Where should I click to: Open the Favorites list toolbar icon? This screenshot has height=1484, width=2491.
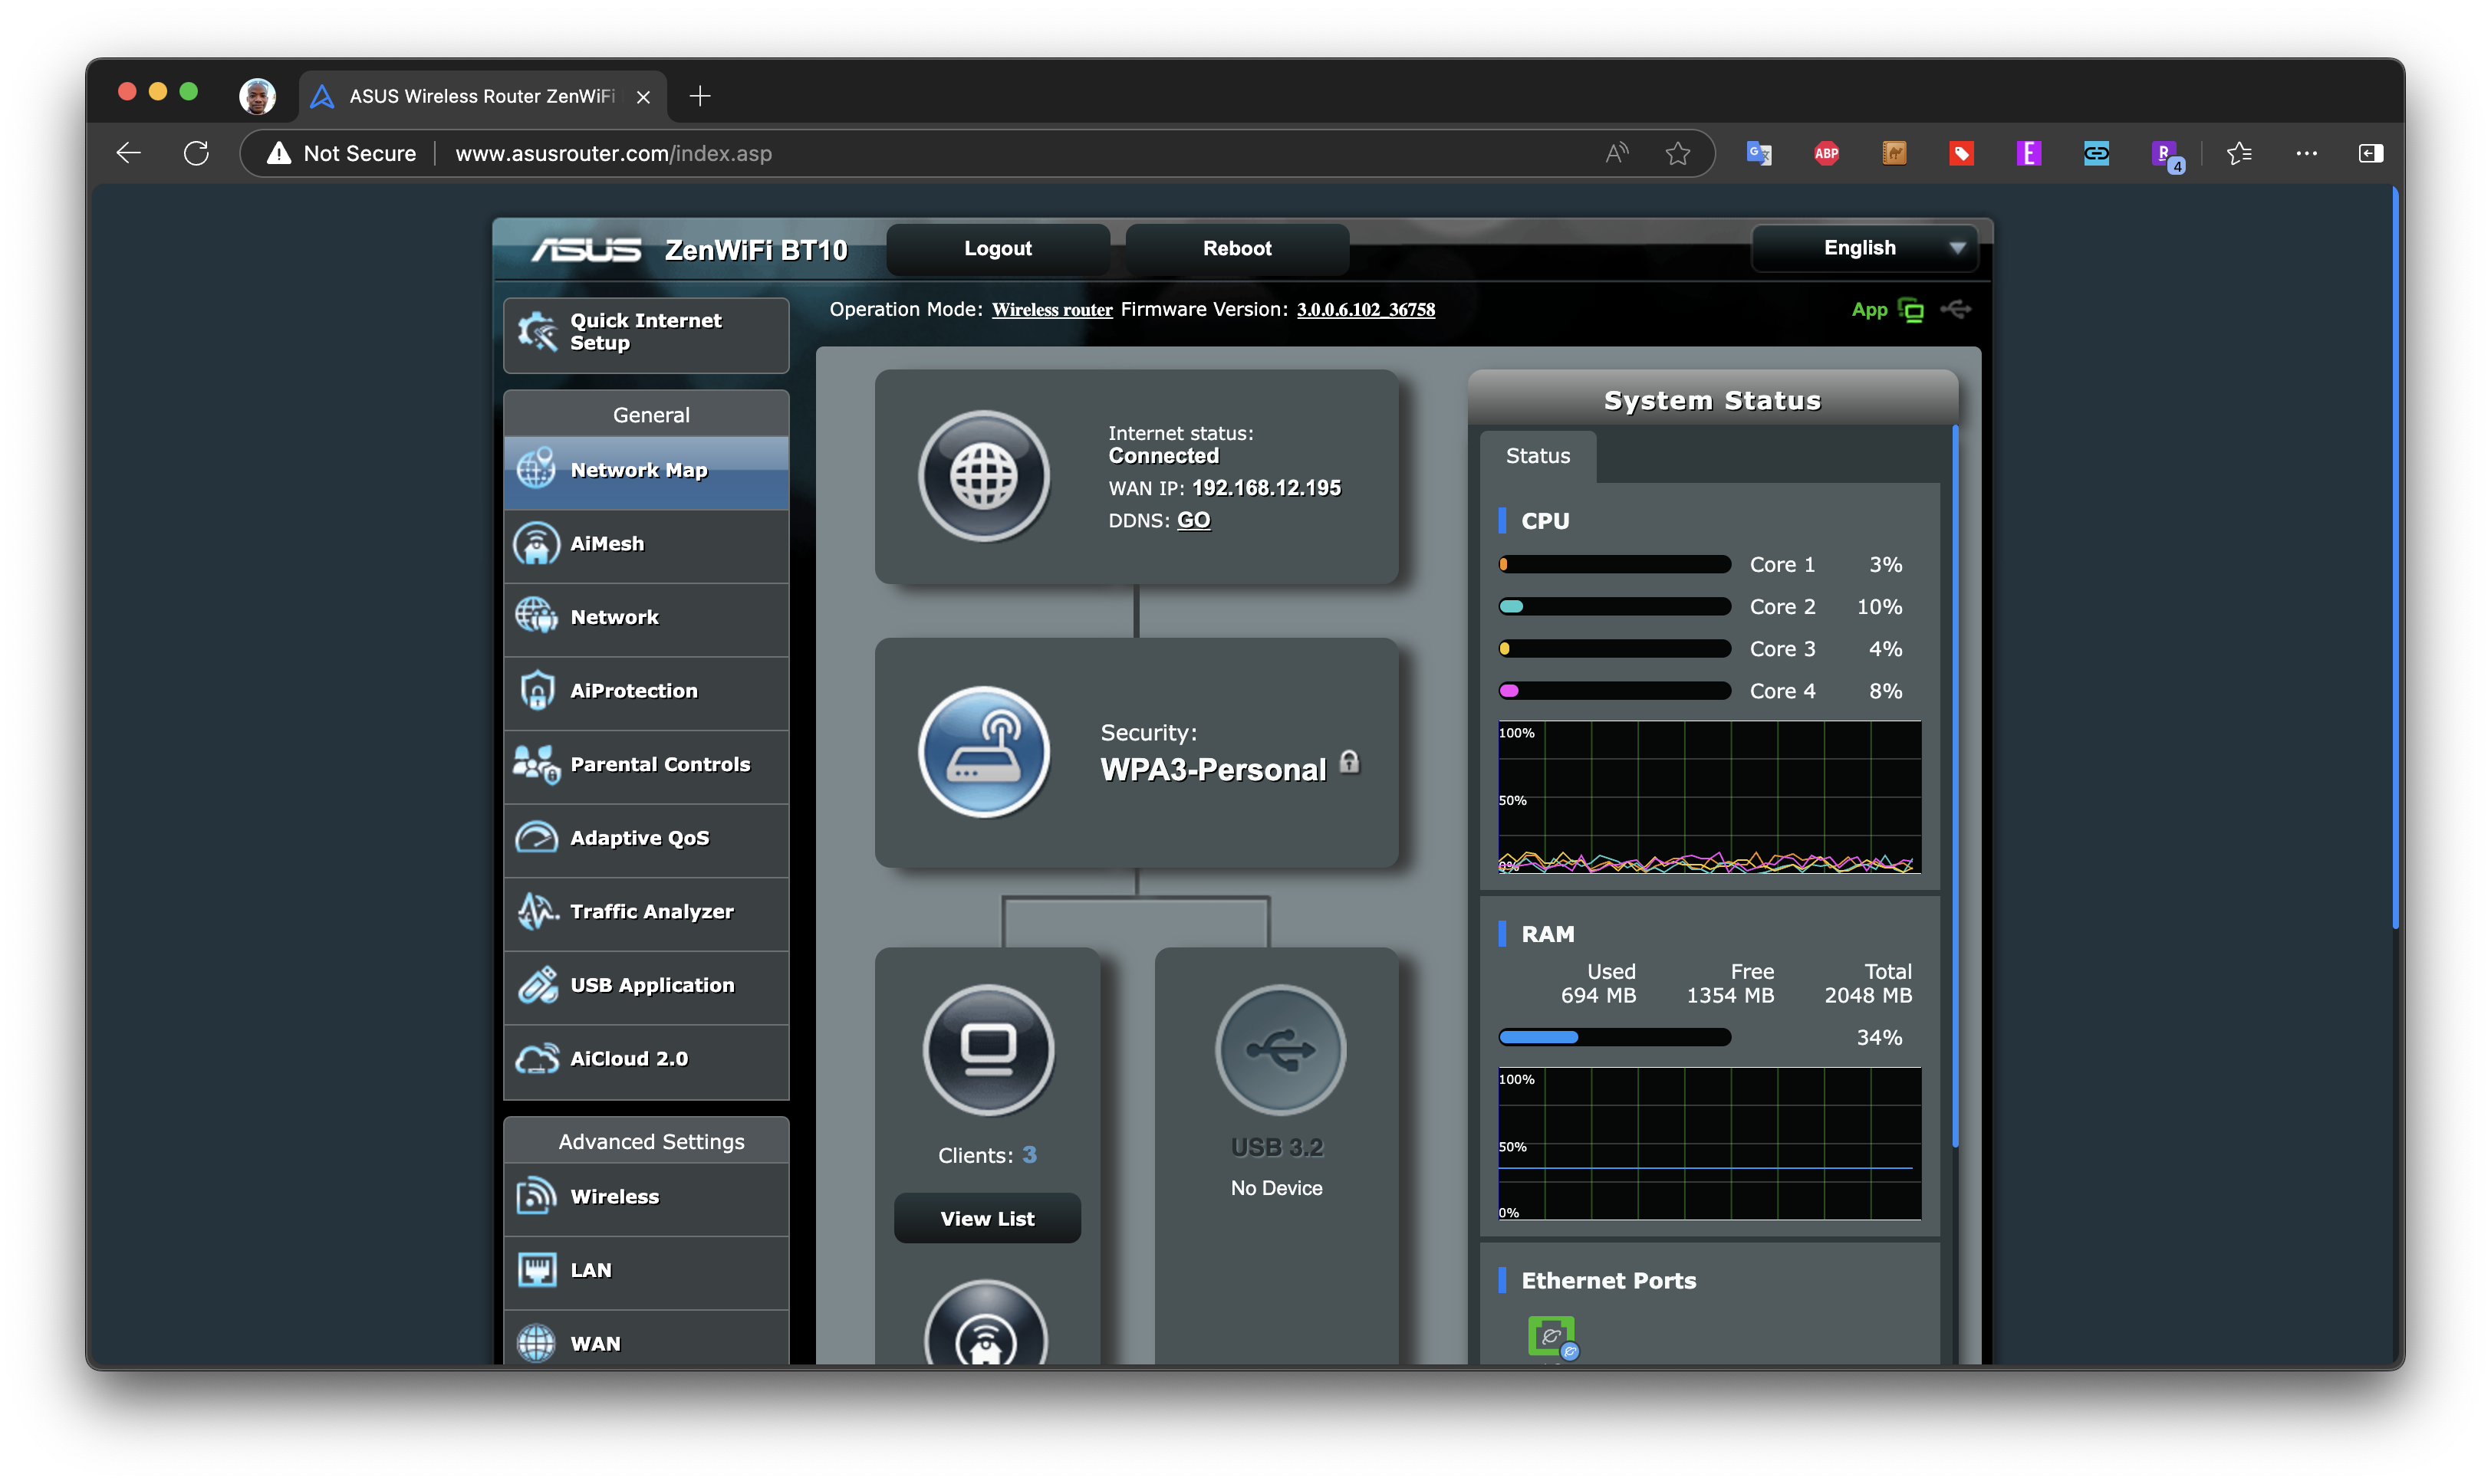(2239, 153)
